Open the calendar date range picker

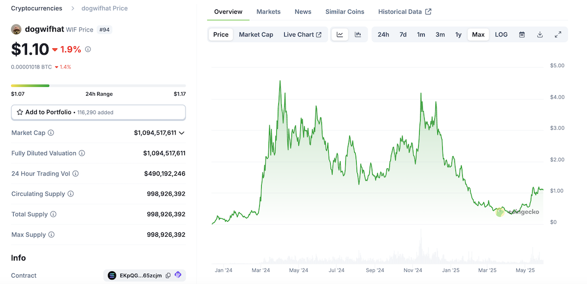[522, 35]
